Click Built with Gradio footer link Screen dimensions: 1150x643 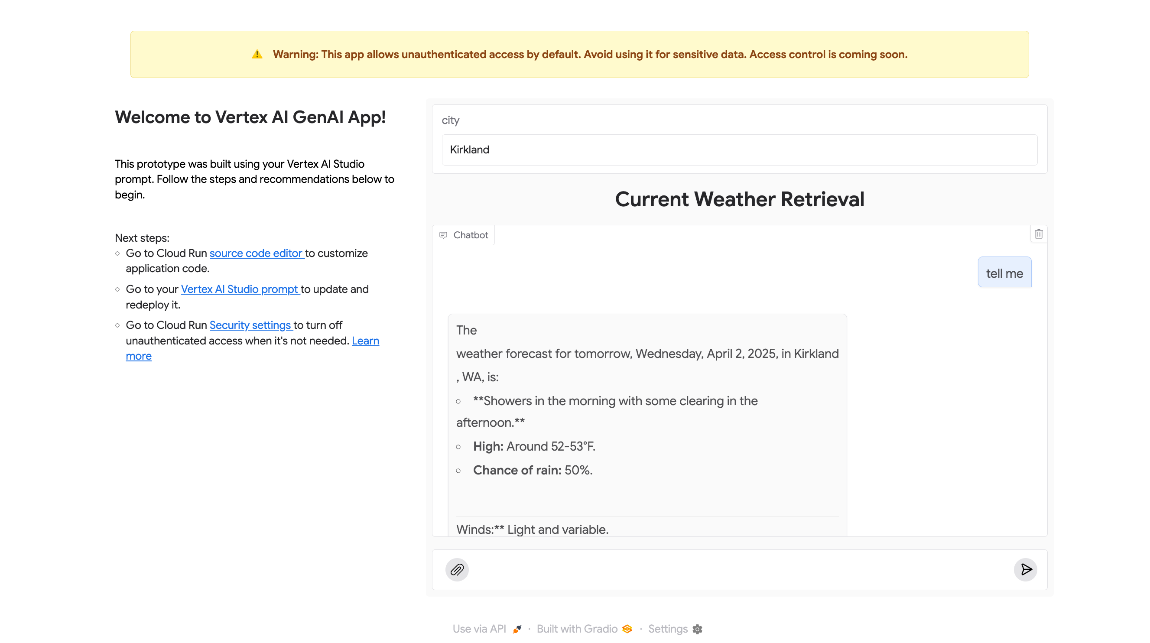(577, 629)
